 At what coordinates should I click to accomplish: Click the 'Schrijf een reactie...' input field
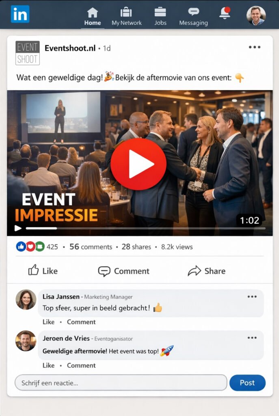point(121,383)
